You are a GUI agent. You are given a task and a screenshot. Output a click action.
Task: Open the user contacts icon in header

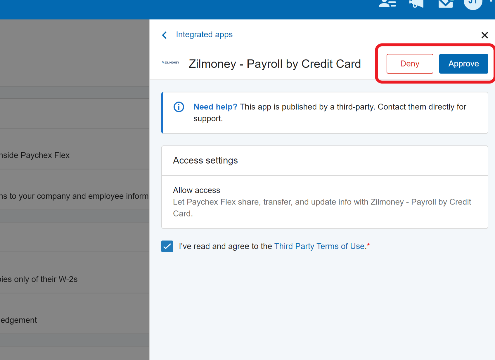(387, 4)
